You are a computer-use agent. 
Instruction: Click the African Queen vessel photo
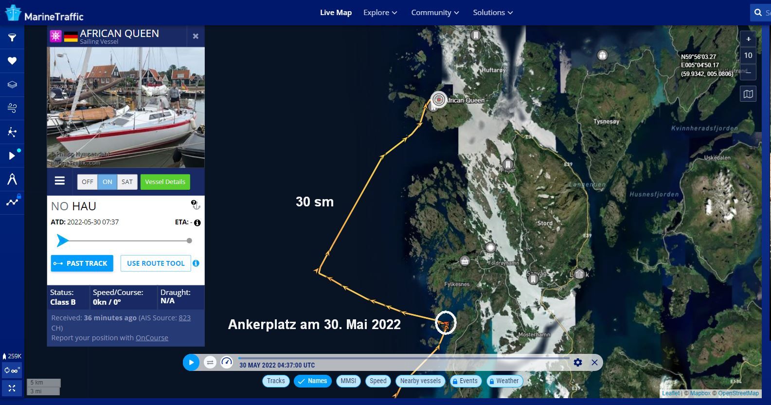tap(126, 107)
